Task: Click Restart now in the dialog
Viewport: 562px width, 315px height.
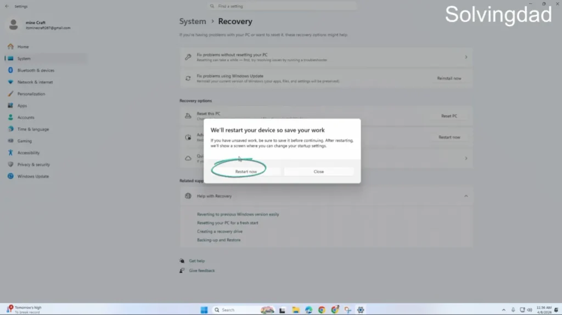Action: point(246,172)
